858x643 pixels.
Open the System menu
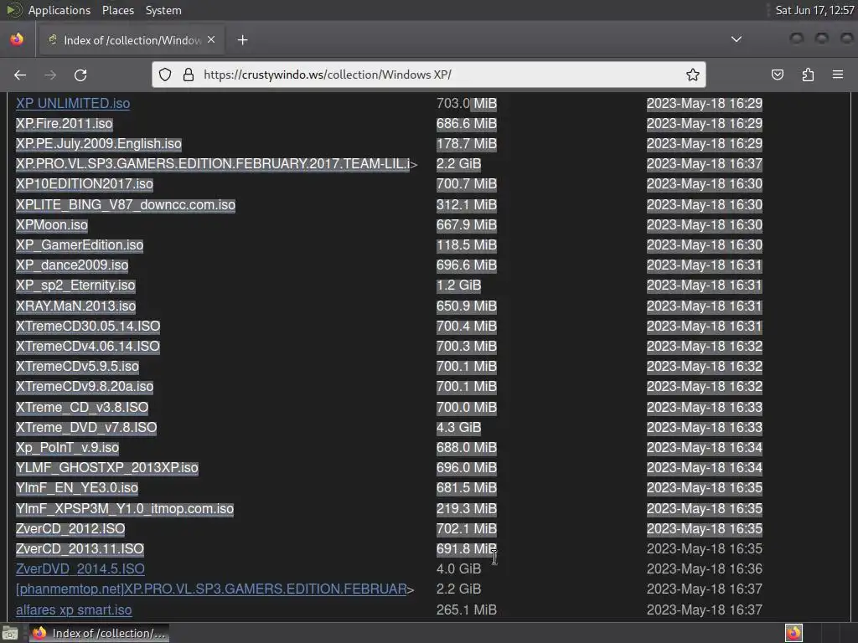pyautogui.click(x=163, y=10)
